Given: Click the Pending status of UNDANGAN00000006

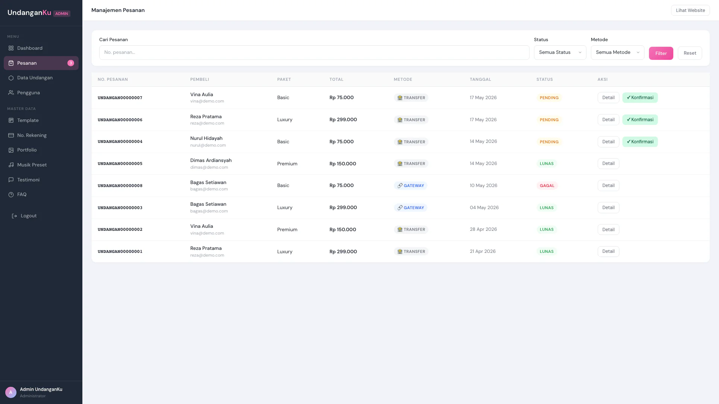Looking at the screenshot, I should point(549,120).
